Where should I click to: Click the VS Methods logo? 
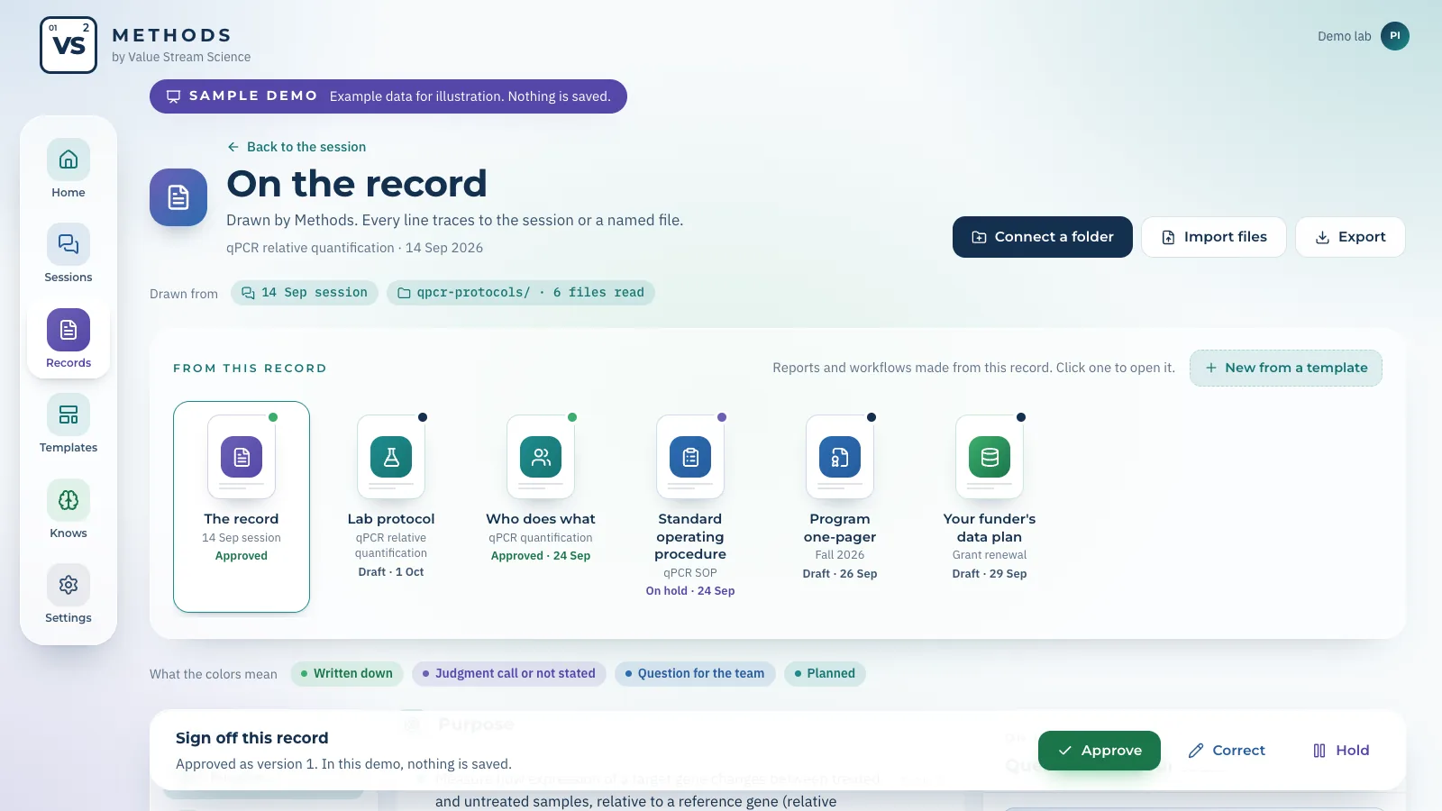(68, 45)
